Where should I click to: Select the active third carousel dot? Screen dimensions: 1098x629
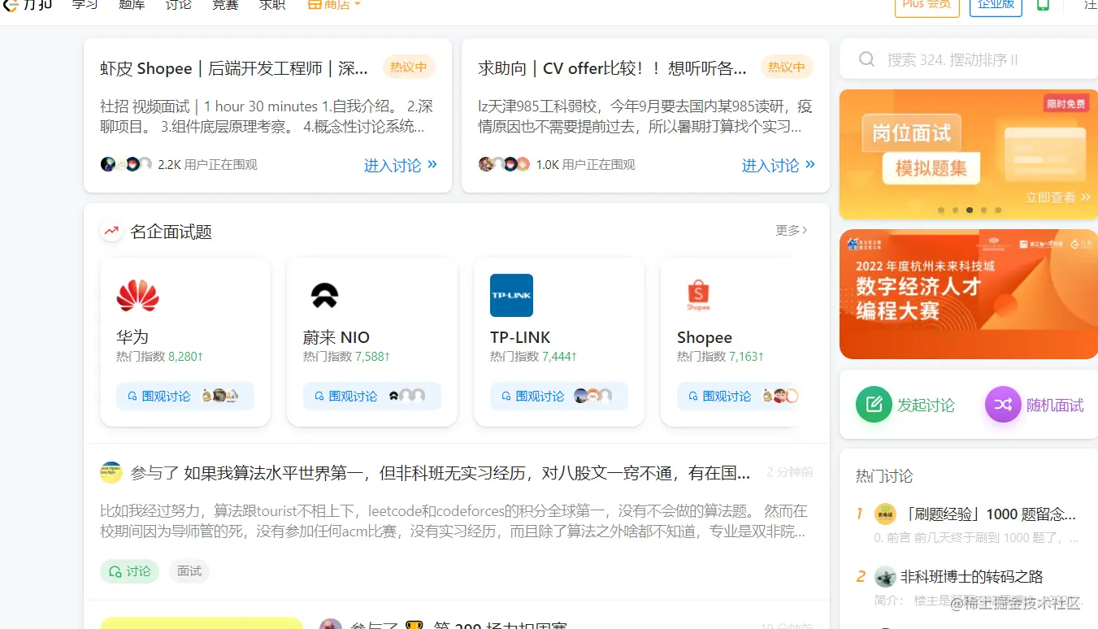point(970,210)
